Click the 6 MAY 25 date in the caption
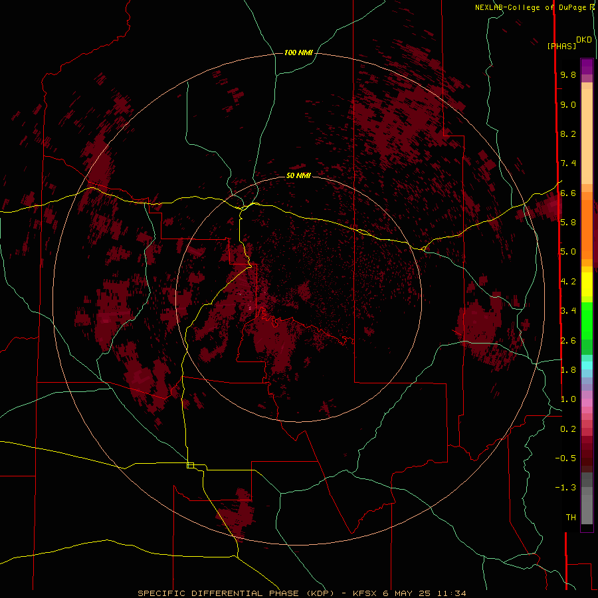Viewport: 598px width, 598px height. [407, 593]
